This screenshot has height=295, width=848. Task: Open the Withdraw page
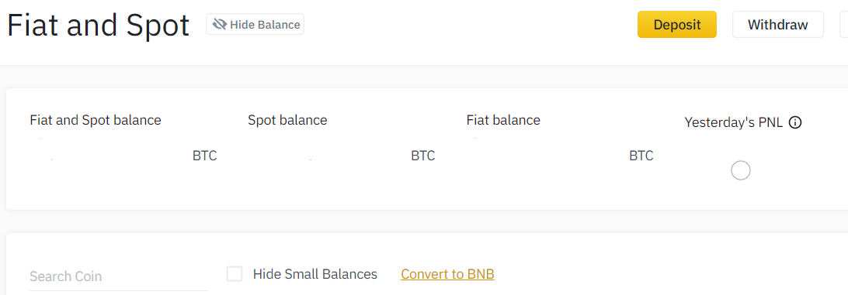[777, 25]
